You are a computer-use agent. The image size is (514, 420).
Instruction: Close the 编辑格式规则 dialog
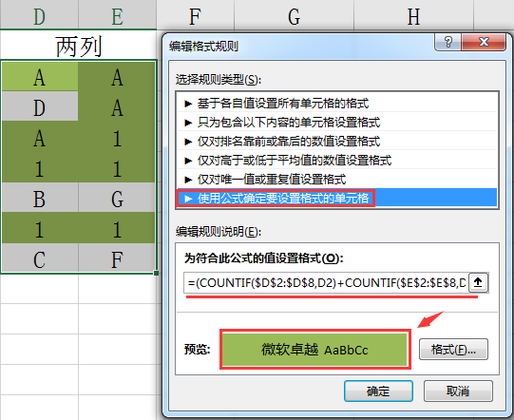(484, 42)
